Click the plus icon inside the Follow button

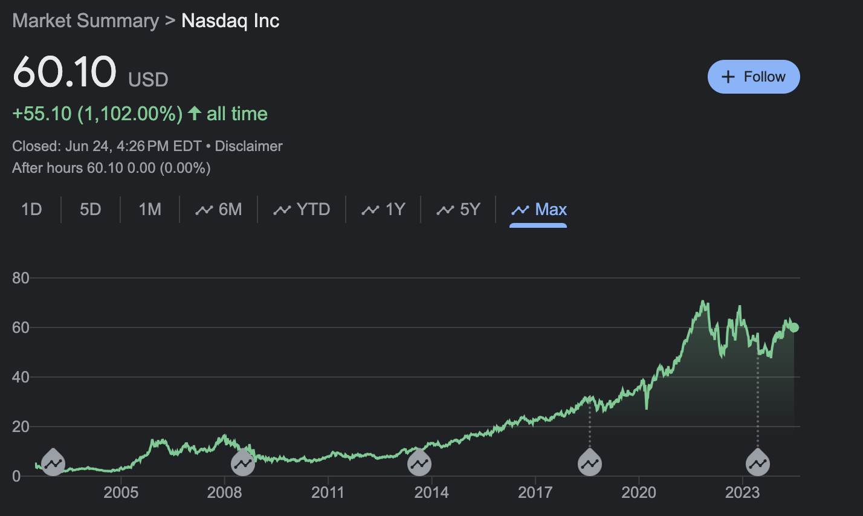[x=728, y=76]
